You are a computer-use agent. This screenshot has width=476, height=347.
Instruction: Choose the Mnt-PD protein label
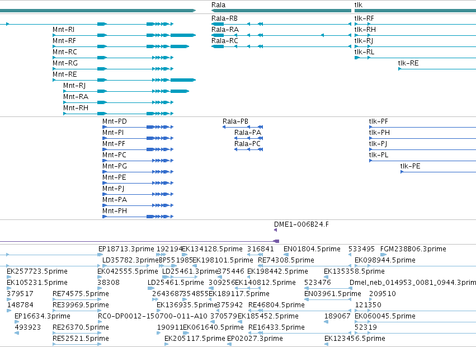(x=115, y=121)
